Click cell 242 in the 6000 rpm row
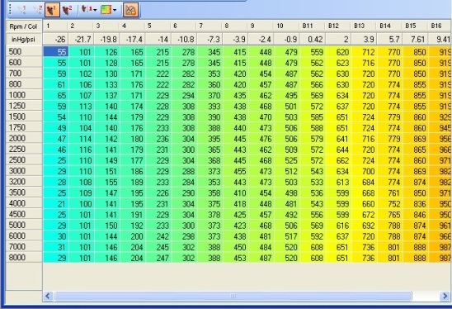452x309 pixels. [x=158, y=236]
